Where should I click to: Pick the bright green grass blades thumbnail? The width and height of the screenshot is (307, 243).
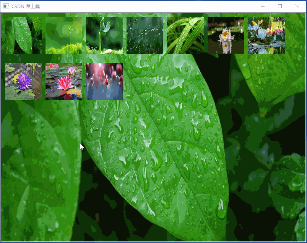[x=185, y=36]
